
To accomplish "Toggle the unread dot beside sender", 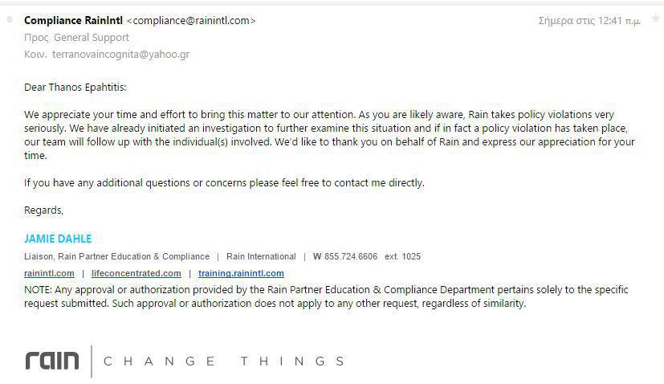I will pos(10,19).
